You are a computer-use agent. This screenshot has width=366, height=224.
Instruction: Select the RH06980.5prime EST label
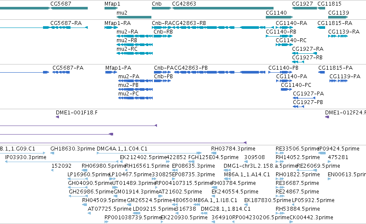tap(104, 166)
